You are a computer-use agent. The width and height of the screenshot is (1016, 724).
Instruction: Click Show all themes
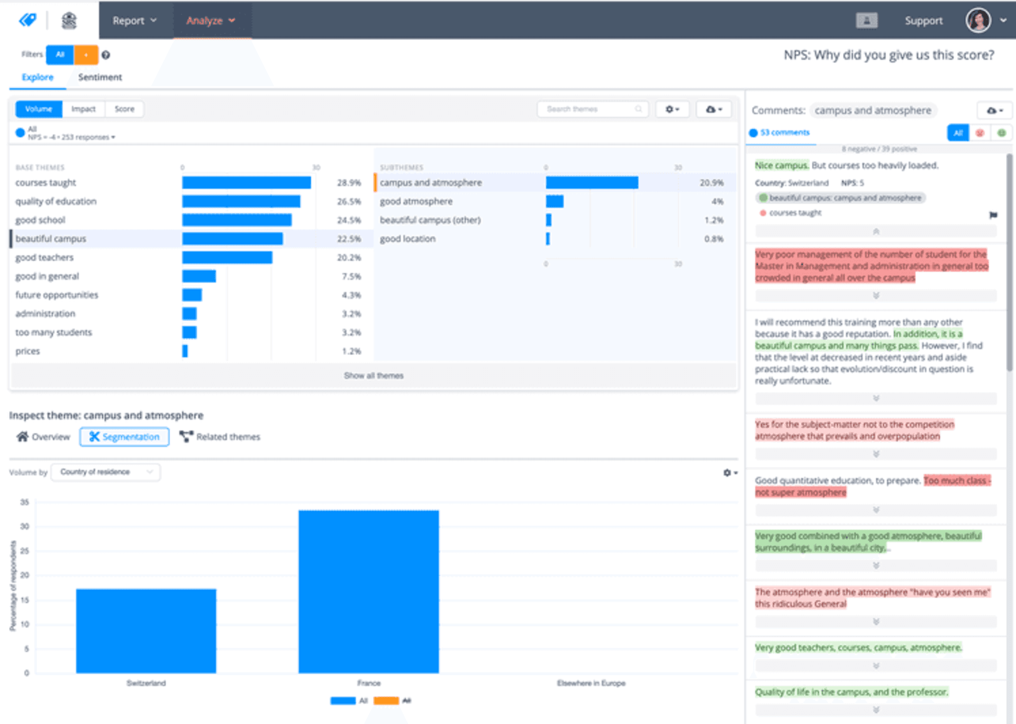(374, 375)
